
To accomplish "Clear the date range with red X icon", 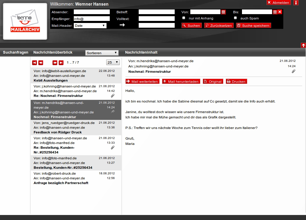I will tap(280, 12).
